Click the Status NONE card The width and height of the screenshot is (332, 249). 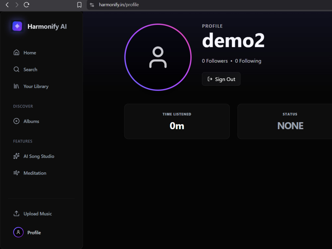click(x=285, y=121)
